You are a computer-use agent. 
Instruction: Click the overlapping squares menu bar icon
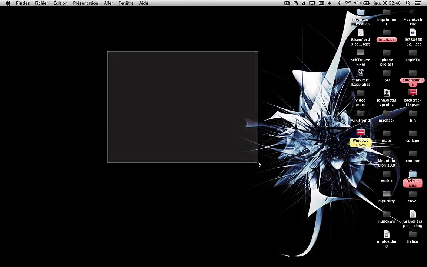click(295, 3)
